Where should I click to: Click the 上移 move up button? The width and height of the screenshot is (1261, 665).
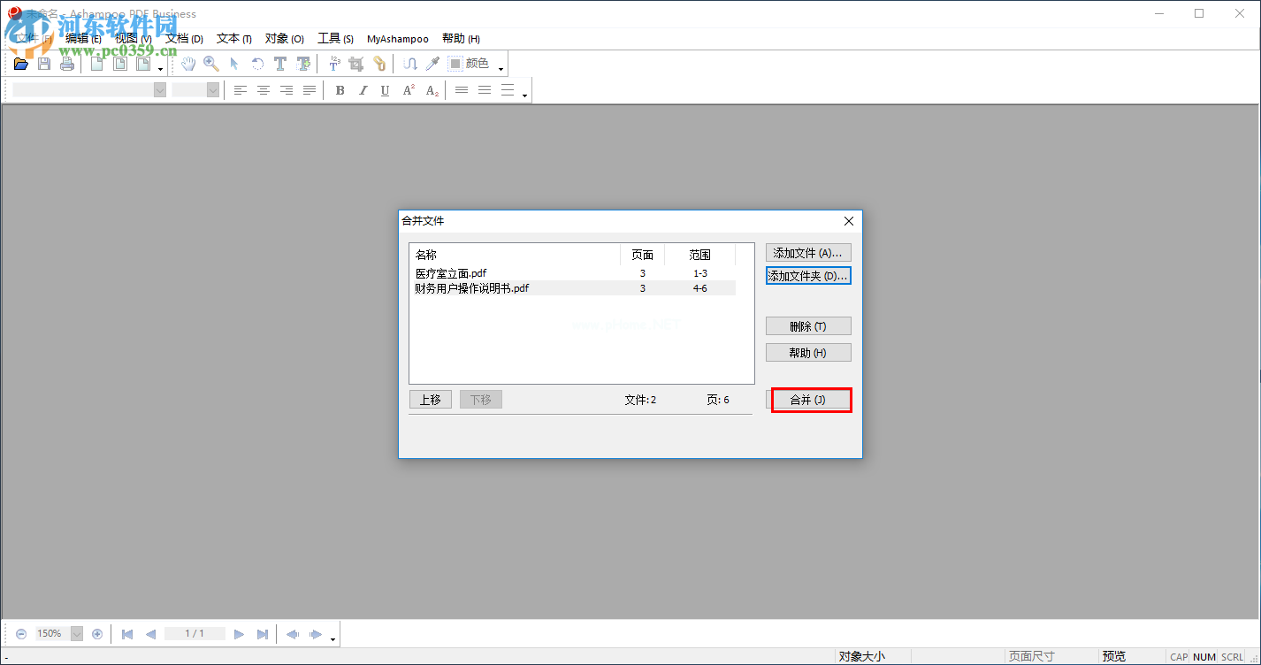tap(431, 400)
